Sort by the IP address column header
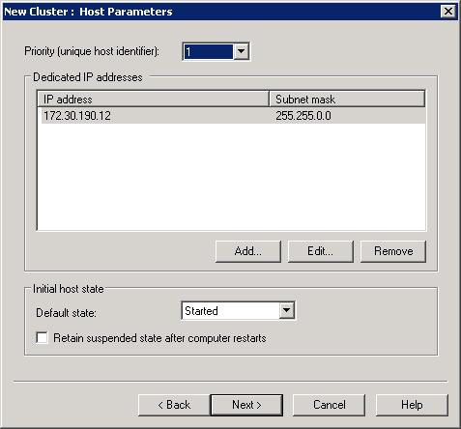461x429 pixels. 153,100
